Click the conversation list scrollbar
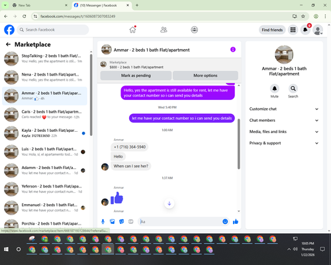The image size is (331, 265). [x=91, y=95]
